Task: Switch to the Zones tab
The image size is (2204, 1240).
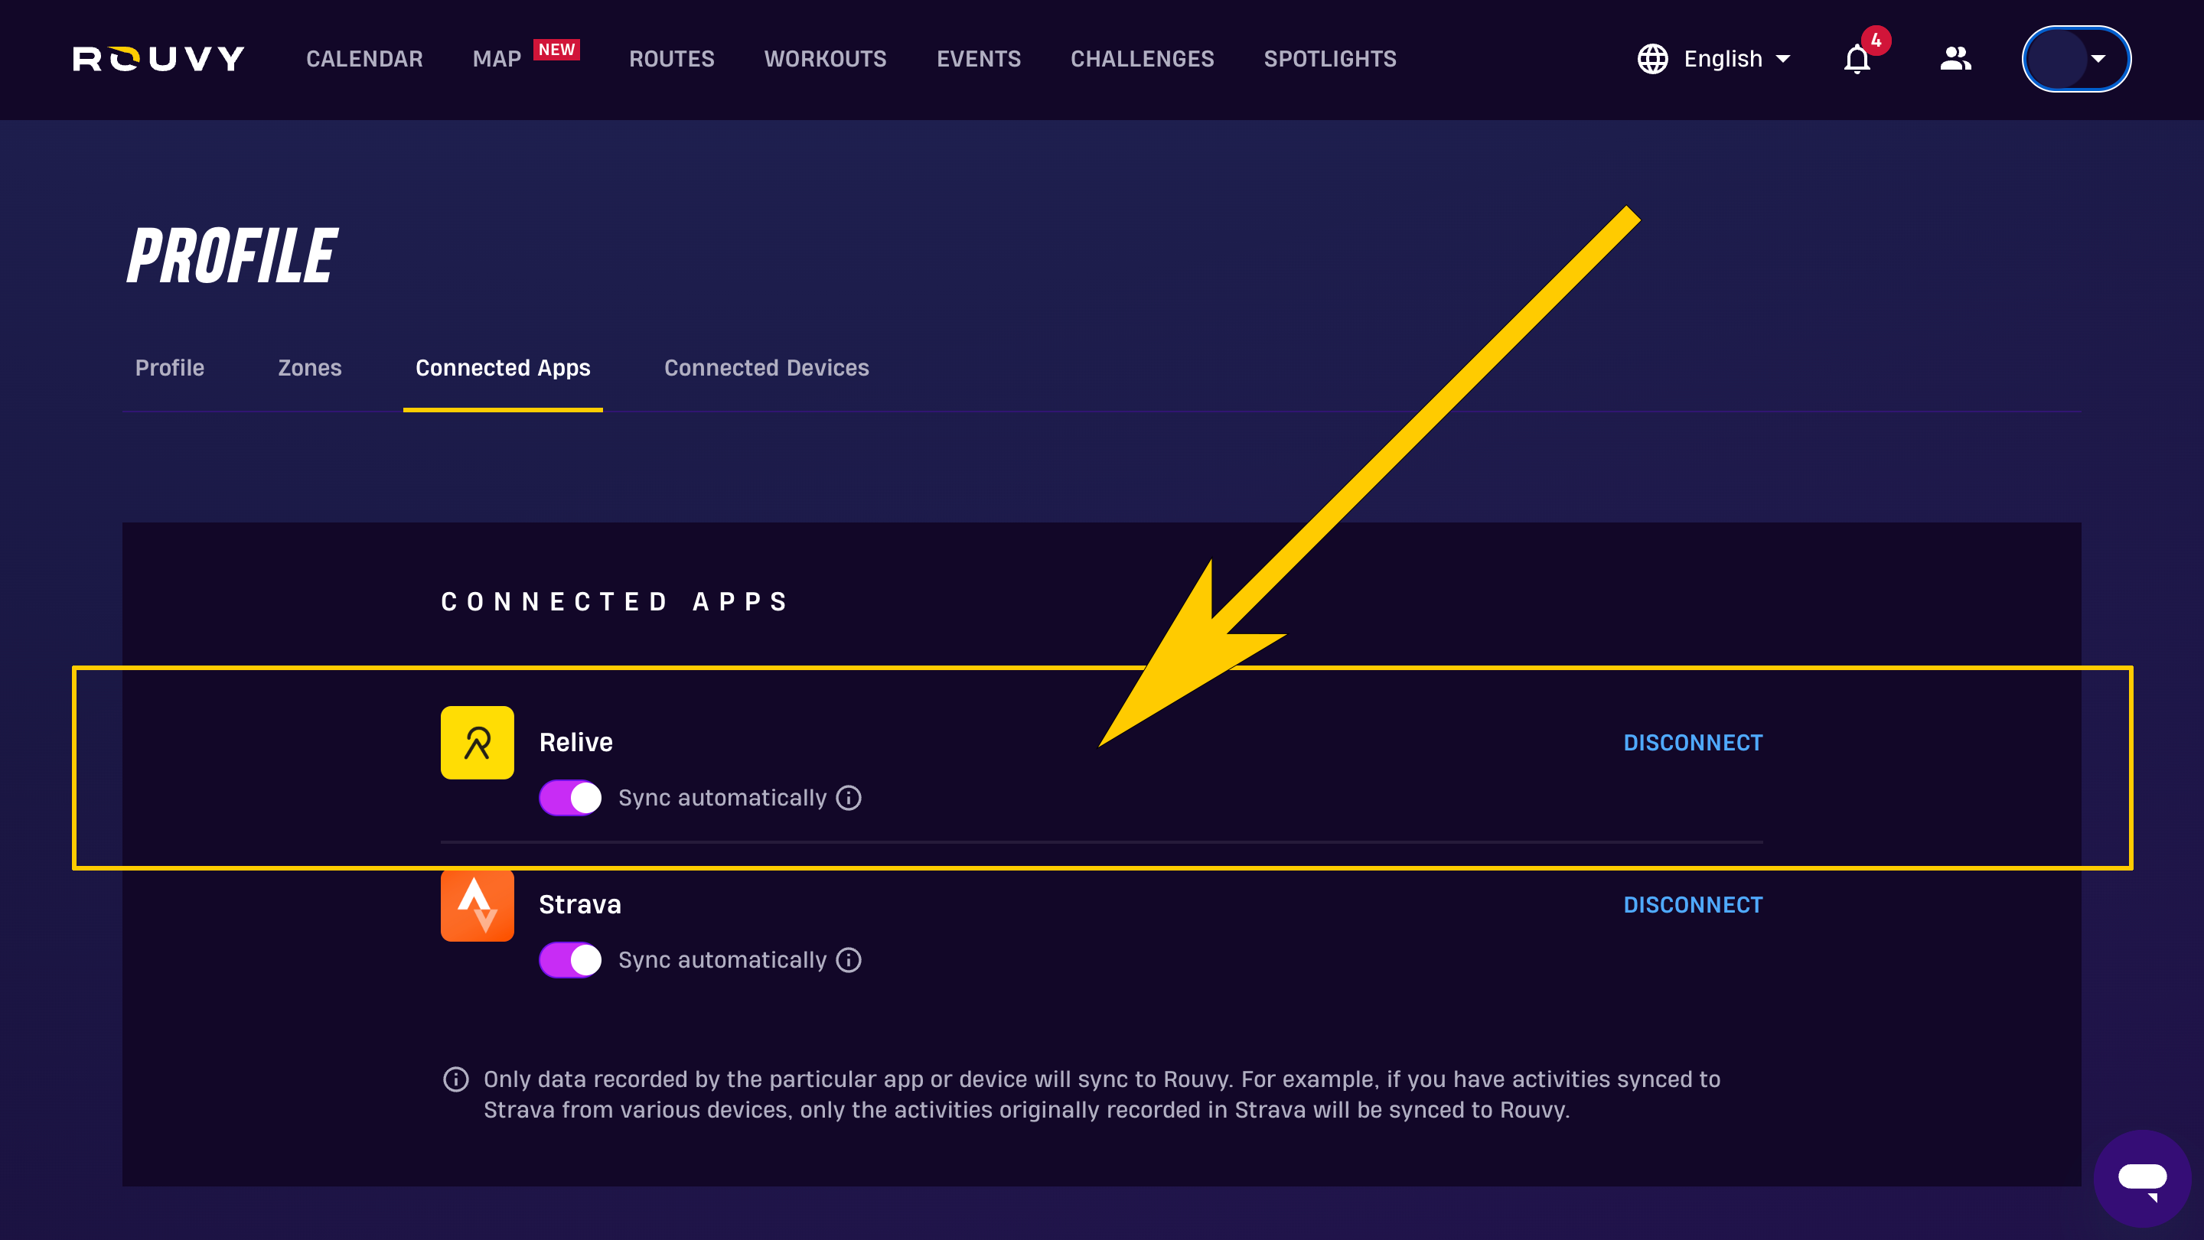Action: 310,368
